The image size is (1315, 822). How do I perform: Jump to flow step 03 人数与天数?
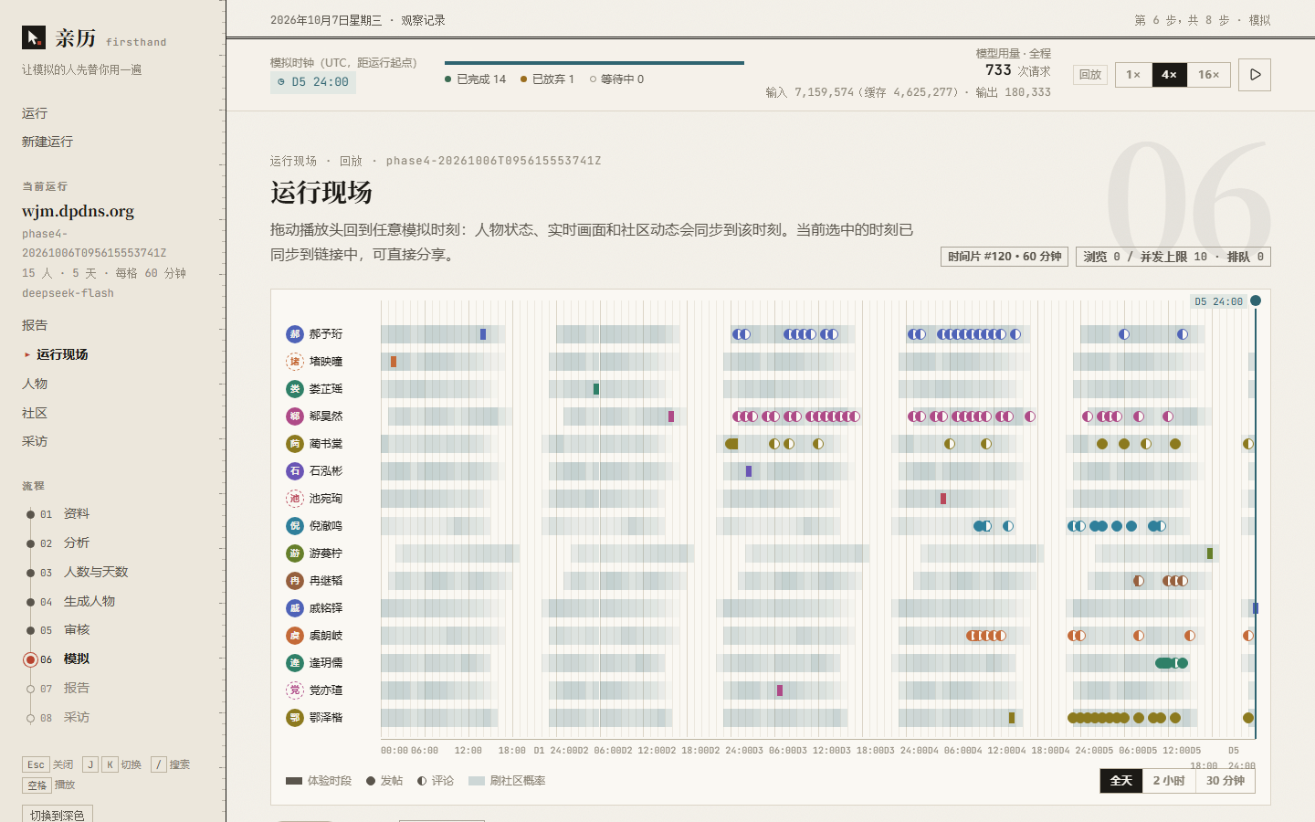tap(96, 572)
